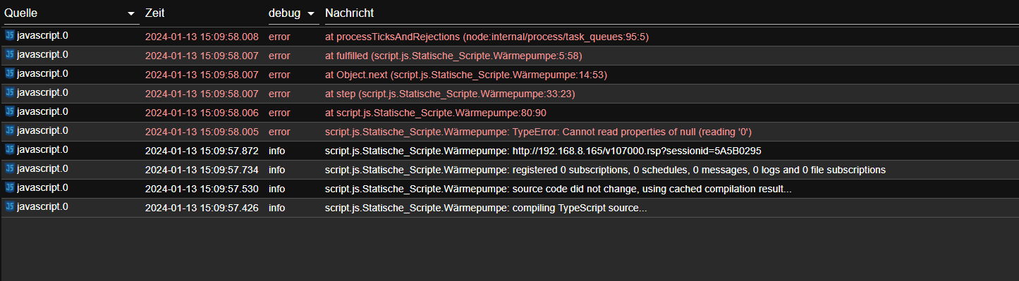Click JS icon on 'at fulfilled' row

click(x=10, y=54)
